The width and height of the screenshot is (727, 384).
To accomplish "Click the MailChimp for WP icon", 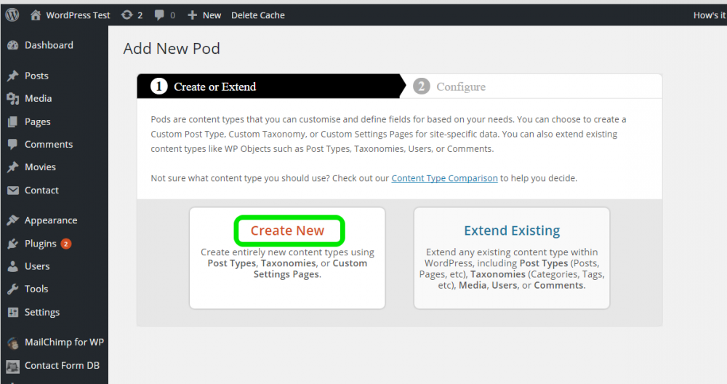I will (13, 343).
